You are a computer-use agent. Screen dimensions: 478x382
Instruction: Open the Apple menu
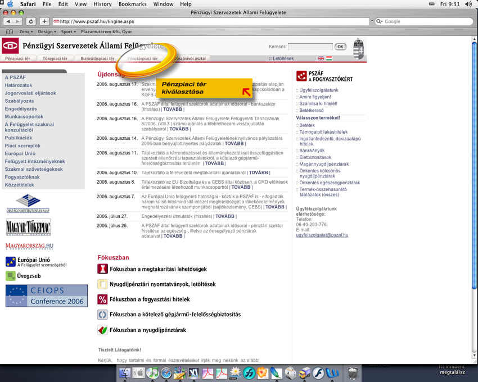(10, 4)
